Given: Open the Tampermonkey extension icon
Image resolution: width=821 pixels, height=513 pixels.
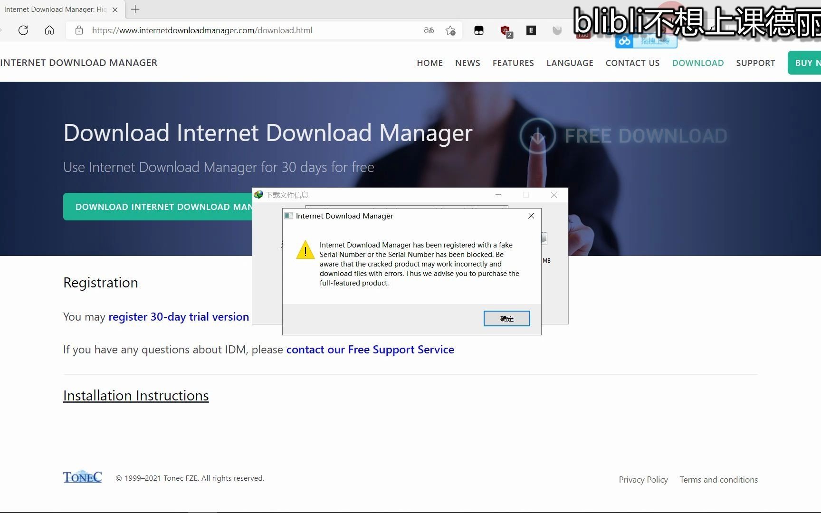Looking at the screenshot, I should (x=479, y=31).
